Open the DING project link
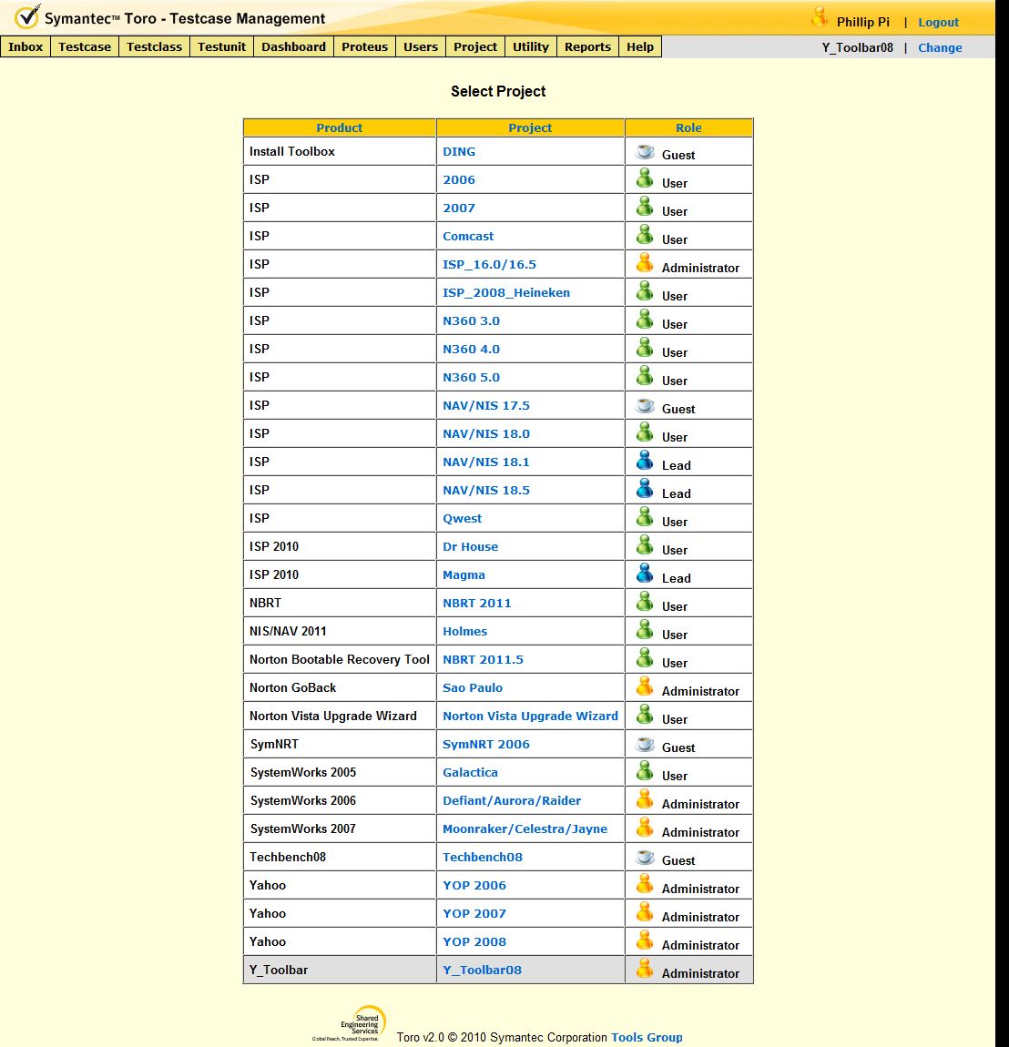 click(459, 151)
